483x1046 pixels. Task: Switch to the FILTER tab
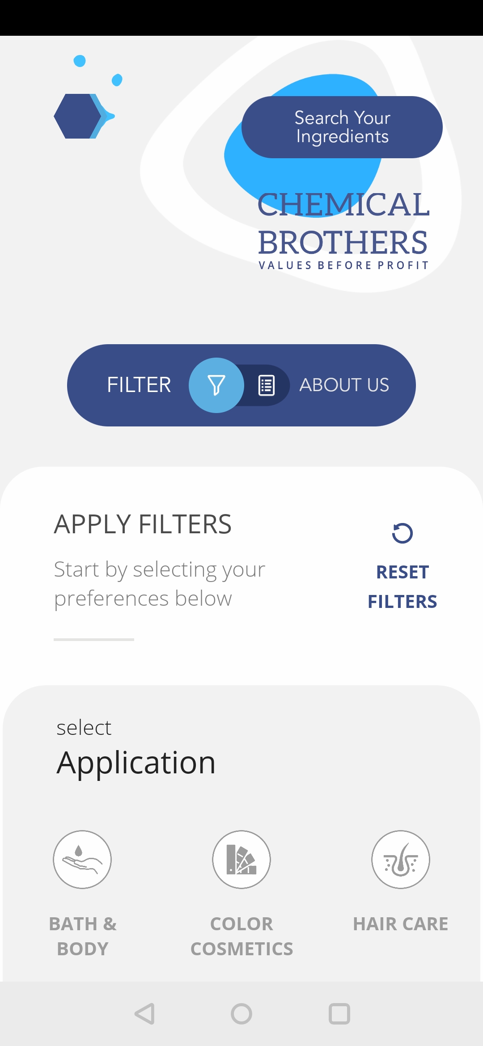point(139,385)
